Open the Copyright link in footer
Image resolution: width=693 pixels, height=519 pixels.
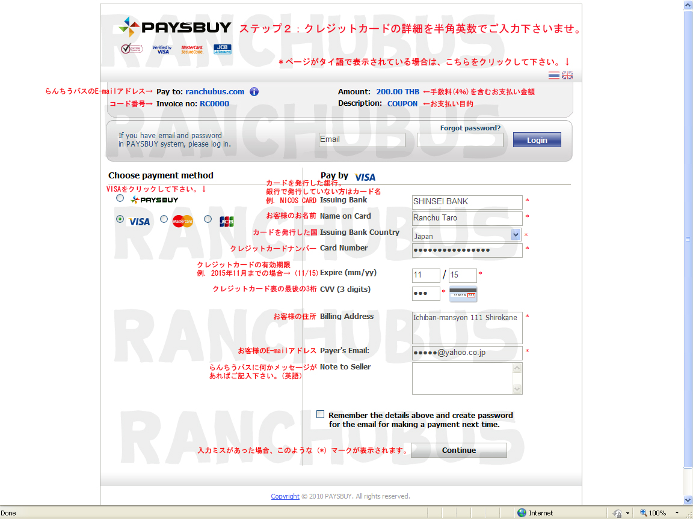coord(285,496)
